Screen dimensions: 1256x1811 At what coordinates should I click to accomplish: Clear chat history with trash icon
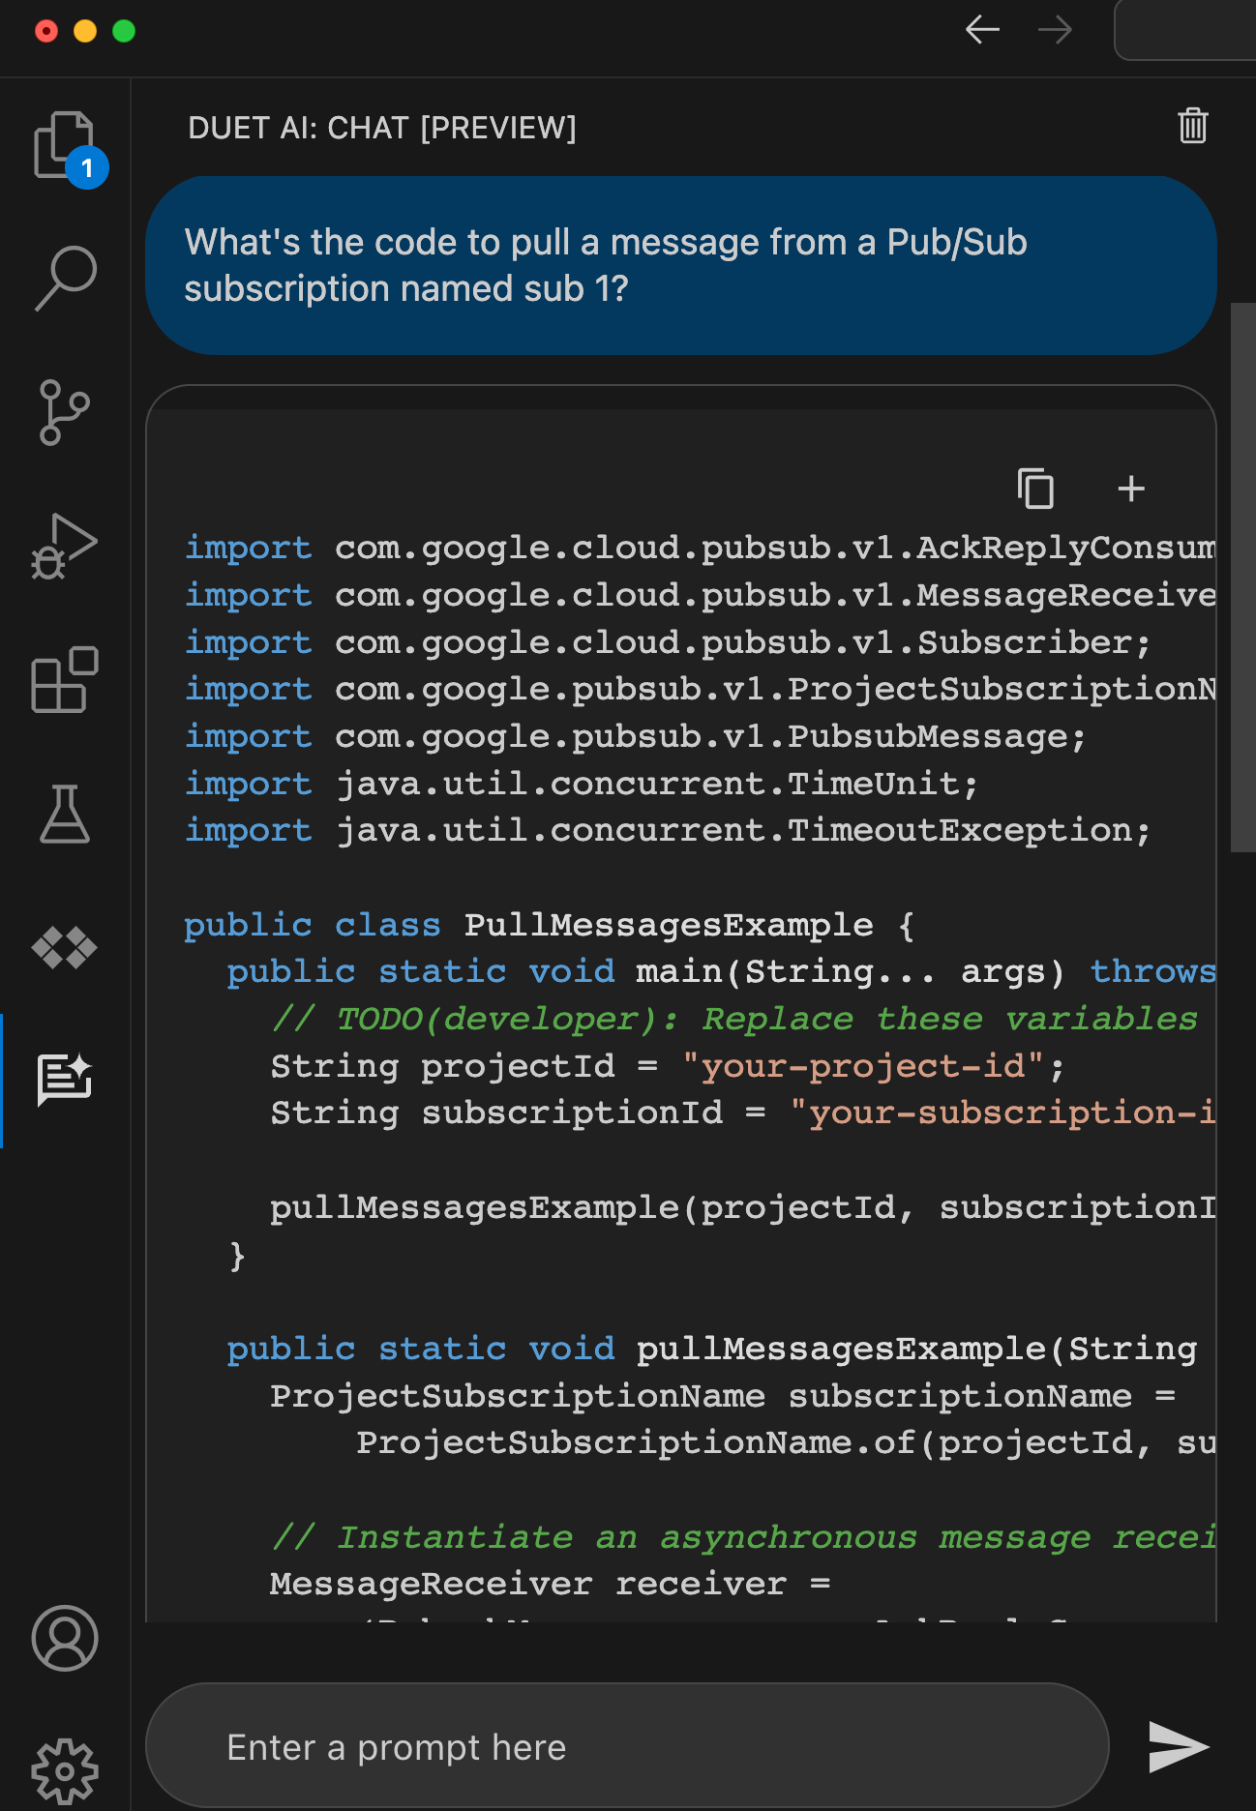point(1192,126)
